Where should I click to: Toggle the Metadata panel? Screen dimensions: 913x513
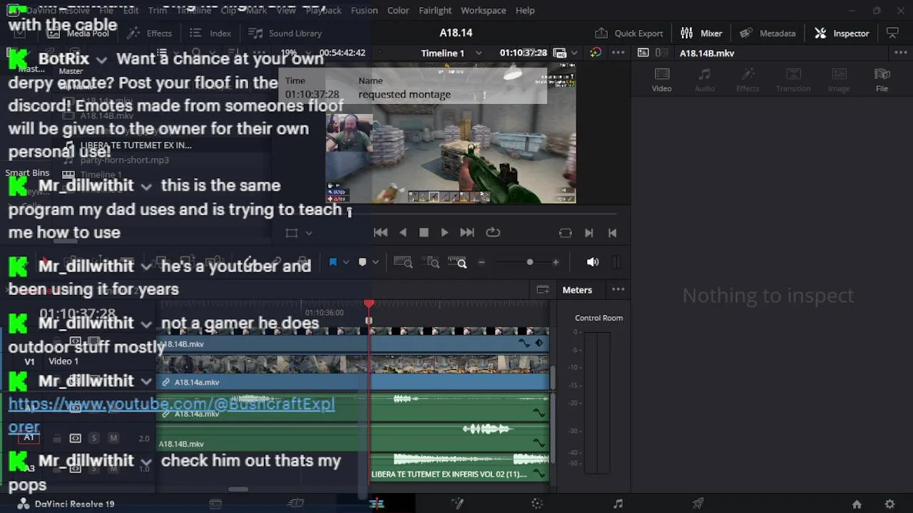[767, 33]
